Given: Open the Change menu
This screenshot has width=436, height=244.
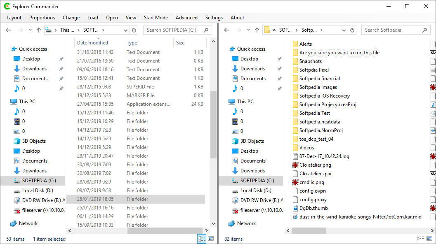Looking at the screenshot, I should click(71, 17).
